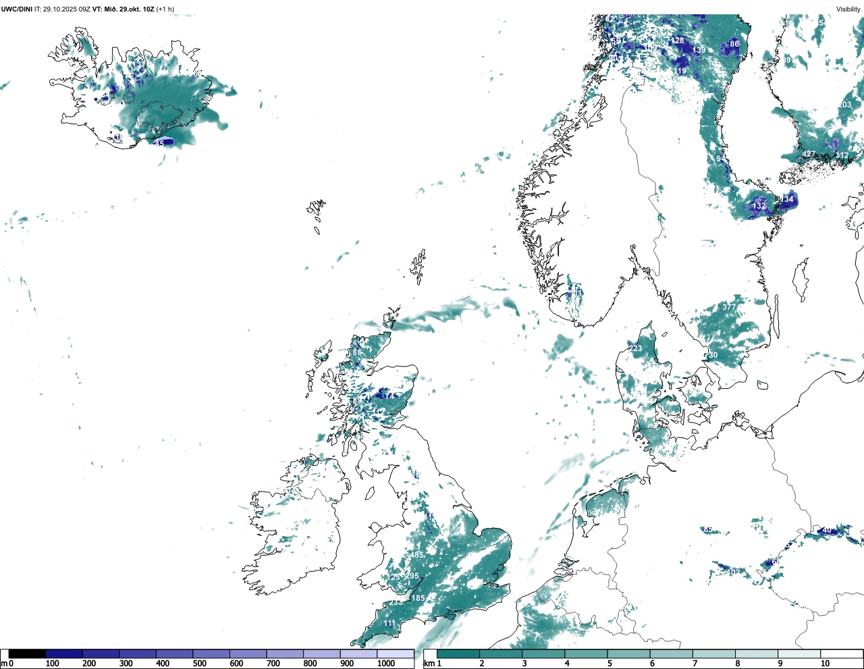864x669 pixels.
Task: Click the '74' value over eastern Scotland
Action: (389, 396)
